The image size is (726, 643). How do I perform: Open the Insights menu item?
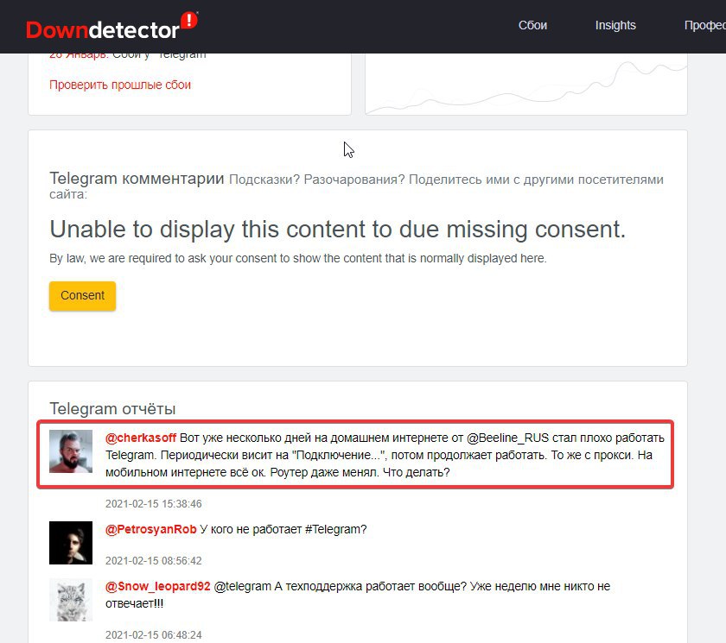(615, 25)
